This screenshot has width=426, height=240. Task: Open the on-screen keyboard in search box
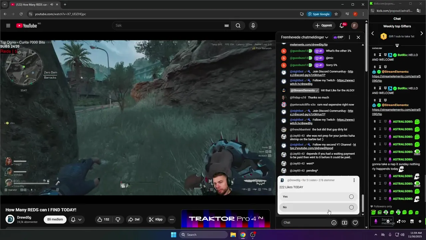point(227,26)
